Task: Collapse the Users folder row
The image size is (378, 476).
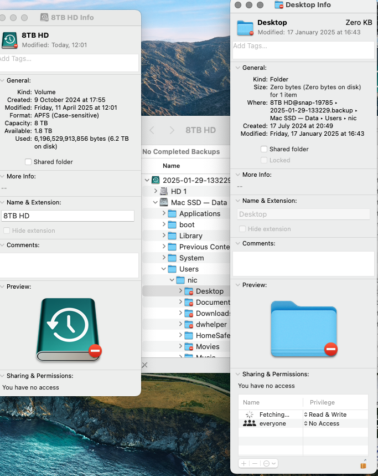Action: click(164, 269)
